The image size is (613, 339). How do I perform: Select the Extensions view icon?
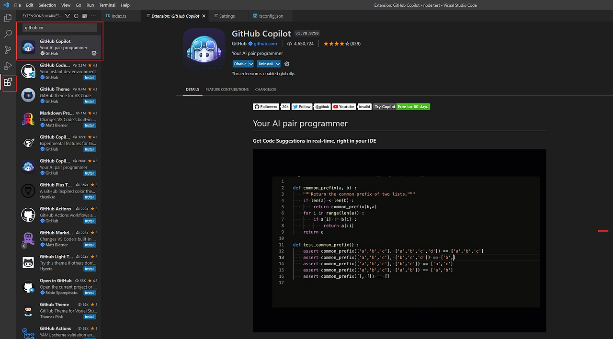tap(7, 83)
